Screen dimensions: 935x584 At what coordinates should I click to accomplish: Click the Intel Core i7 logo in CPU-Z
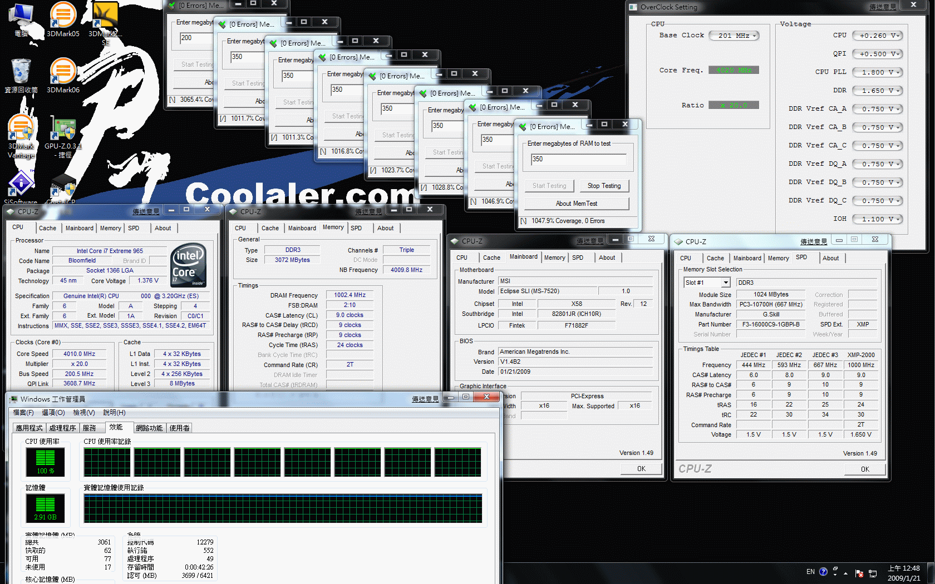click(x=189, y=265)
